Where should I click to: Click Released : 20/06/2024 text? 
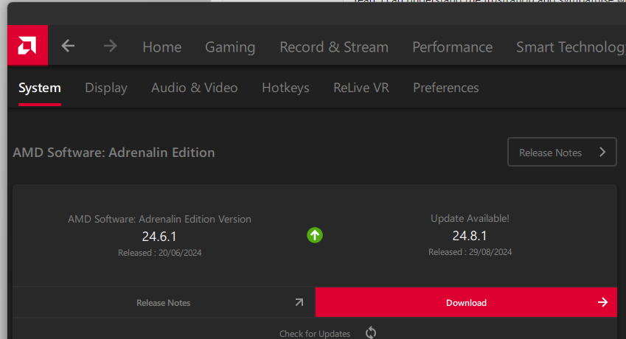pos(160,253)
